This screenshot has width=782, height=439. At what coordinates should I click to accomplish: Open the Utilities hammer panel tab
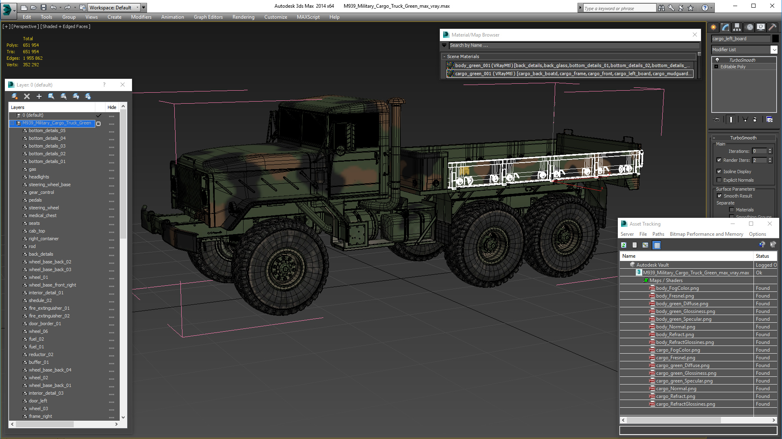[x=772, y=27]
